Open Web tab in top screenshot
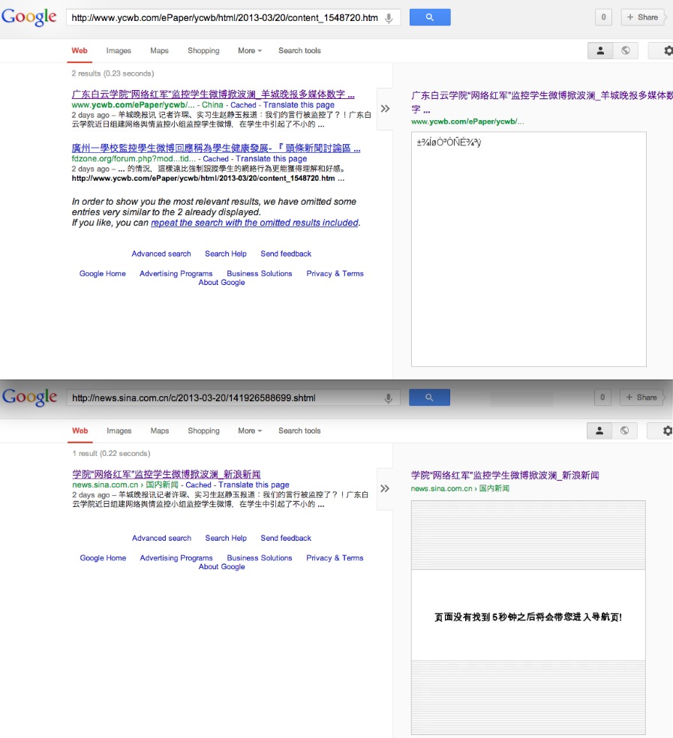The width and height of the screenshot is (673, 738). 80,51
